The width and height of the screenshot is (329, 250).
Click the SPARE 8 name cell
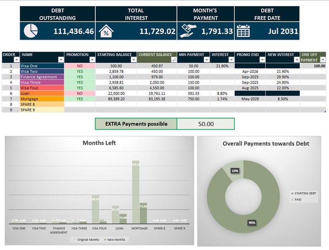click(42, 104)
